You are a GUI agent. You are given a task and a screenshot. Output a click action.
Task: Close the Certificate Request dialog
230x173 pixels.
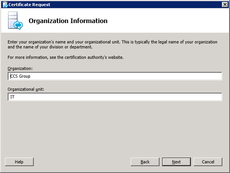[x=225, y=5]
